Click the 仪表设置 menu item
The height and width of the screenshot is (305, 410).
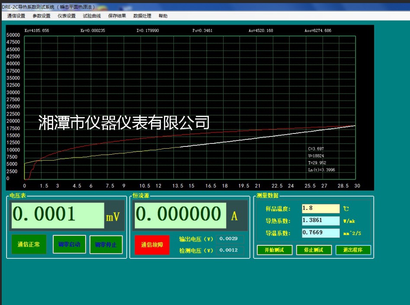coord(67,16)
